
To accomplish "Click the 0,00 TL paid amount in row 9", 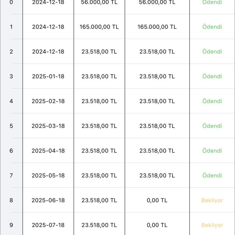I will pos(157,225).
